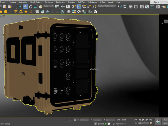Toggle Window/Crossing selection mode

[19, 7]
